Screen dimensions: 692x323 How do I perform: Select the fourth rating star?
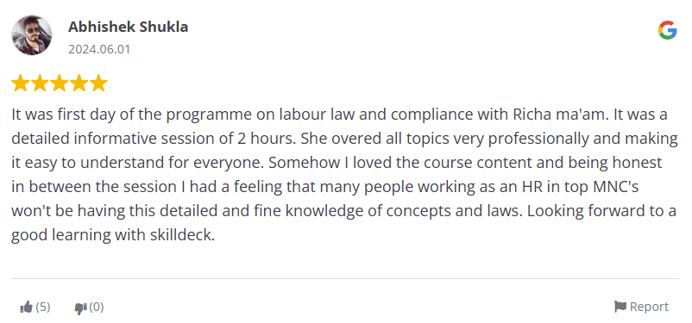79,83
